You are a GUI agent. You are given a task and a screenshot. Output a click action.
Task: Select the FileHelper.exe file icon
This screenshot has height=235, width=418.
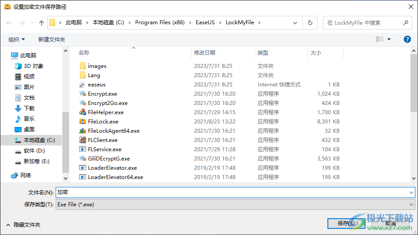(x=82, y=112)
